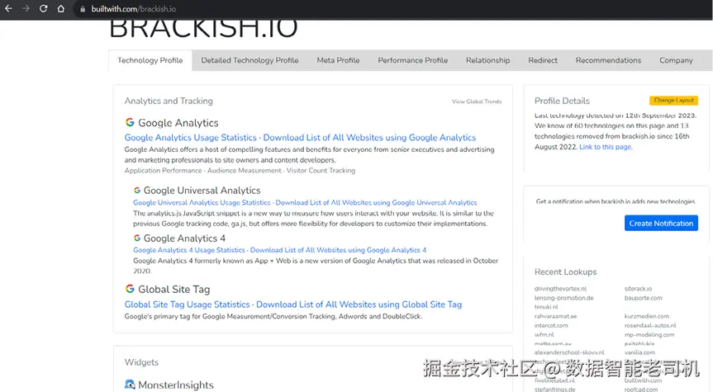The image size is (713, 392).
Task: Click the Visitor Count Tracking category tag
Action: [321, 170]
